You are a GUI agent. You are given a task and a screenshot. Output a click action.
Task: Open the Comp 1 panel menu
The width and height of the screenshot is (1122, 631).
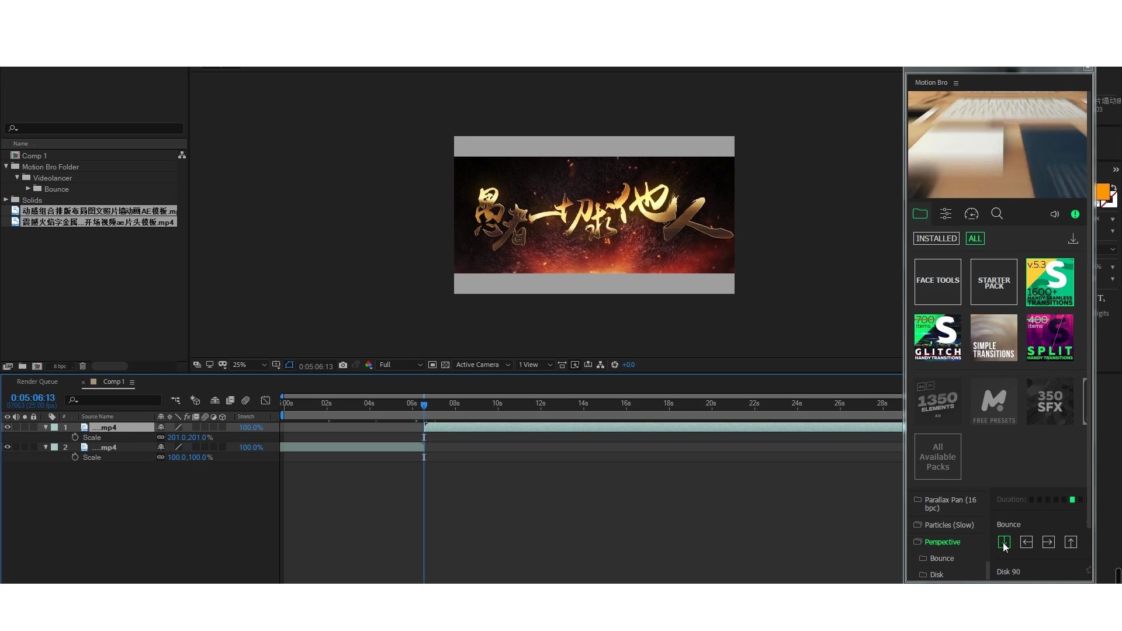click(133, 383)
